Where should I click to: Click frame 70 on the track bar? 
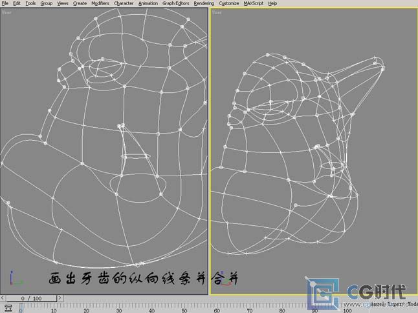point(250,310)
